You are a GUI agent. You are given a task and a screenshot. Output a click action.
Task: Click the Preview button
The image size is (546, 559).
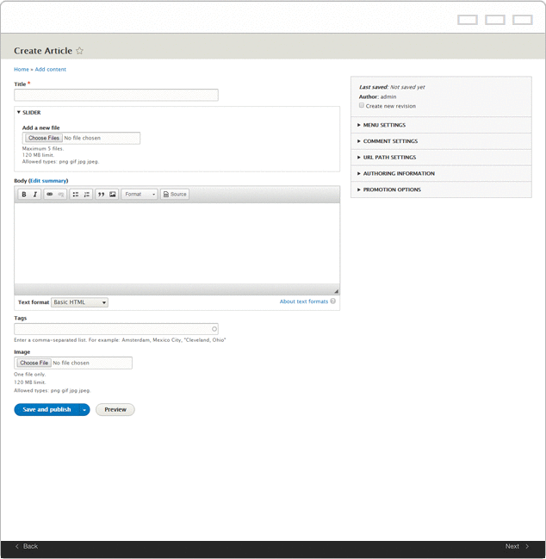(115, 410)
